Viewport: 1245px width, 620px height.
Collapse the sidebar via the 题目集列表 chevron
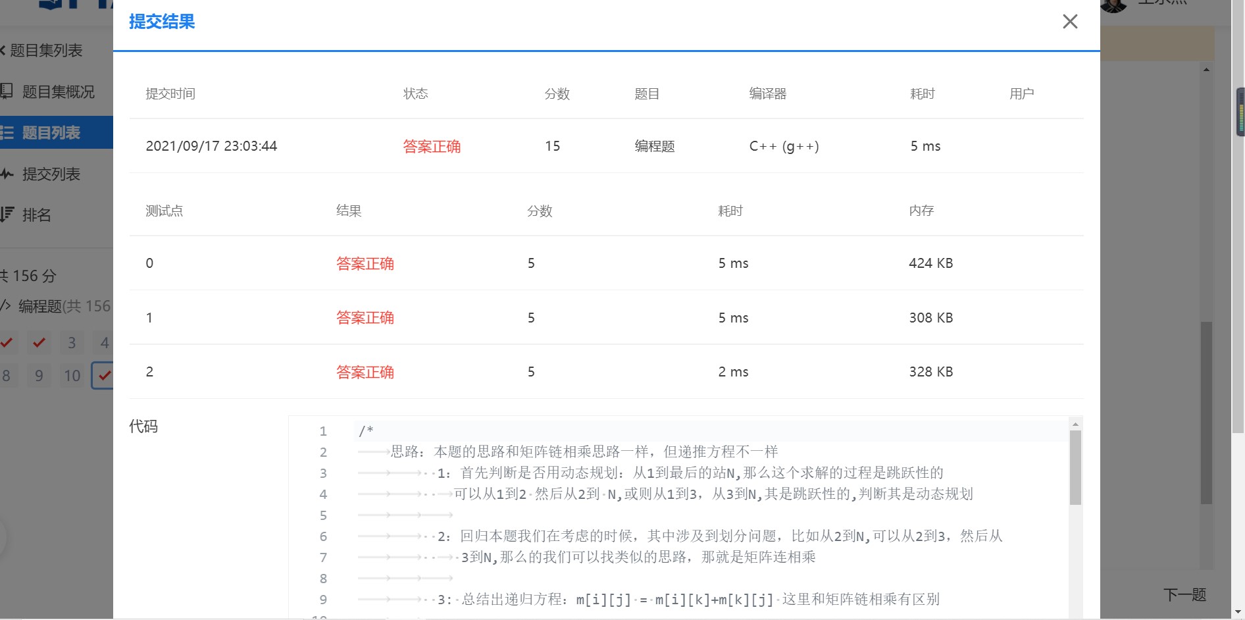coord(3,50)
